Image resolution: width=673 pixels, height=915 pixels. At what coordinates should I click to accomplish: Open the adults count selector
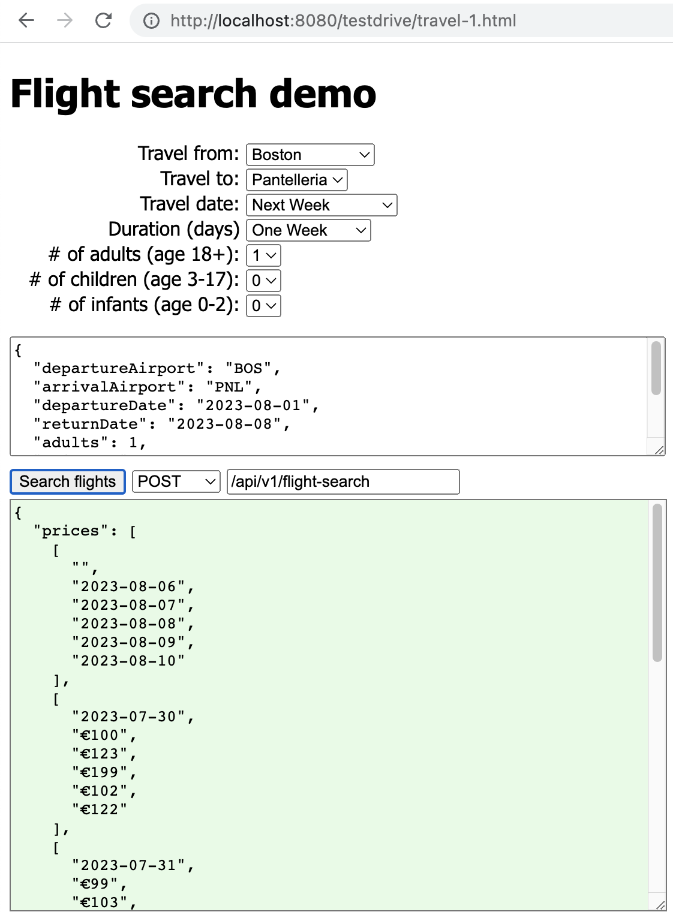pos(263,255)
